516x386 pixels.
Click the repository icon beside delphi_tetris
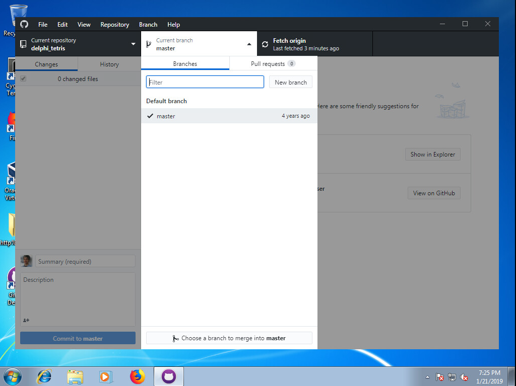tap(23, 44)
